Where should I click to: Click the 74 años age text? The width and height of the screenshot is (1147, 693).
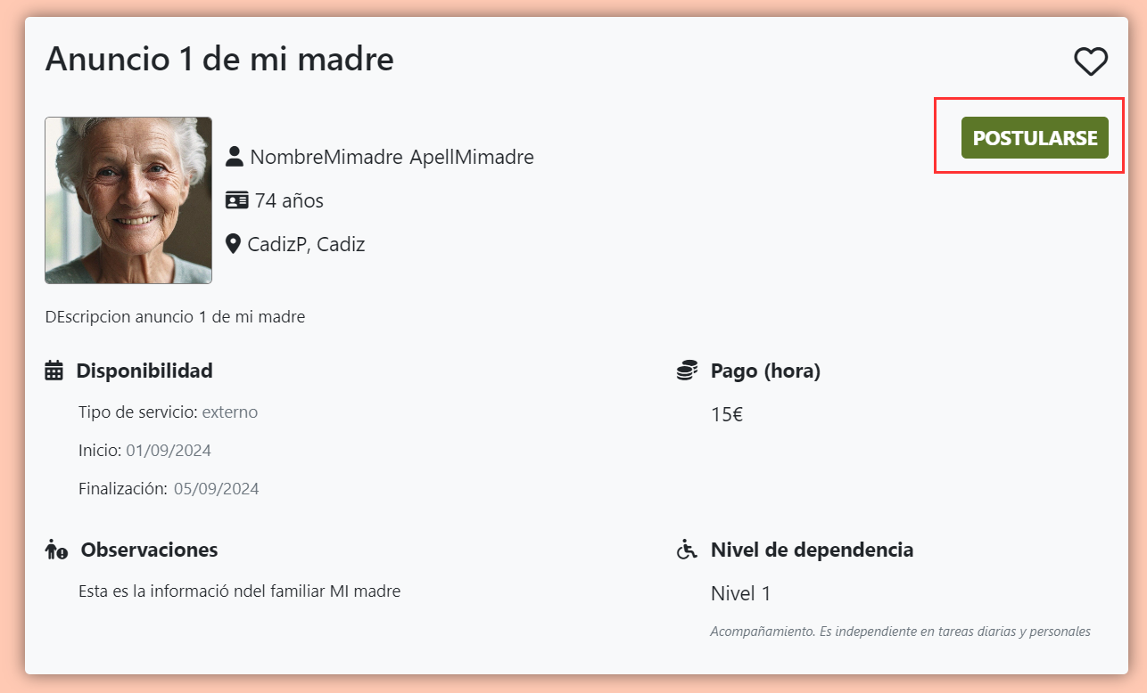pos(289,200)
